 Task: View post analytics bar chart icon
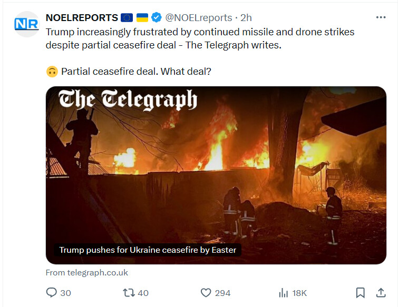[x=283, y=293]
